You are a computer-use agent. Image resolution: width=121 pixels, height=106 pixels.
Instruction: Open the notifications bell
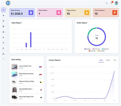111,3
